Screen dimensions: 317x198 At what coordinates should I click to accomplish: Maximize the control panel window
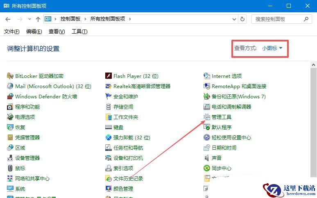(289, 6)
